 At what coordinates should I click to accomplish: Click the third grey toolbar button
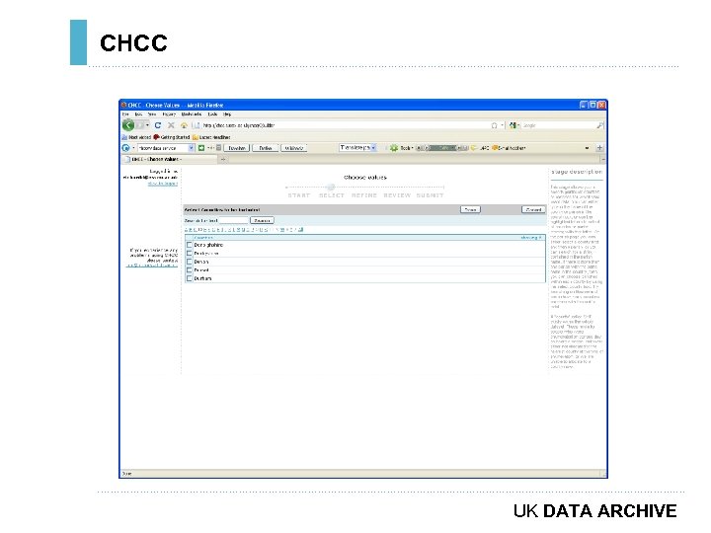[294, 148]
